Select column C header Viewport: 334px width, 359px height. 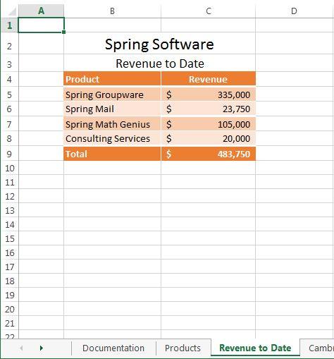(x=209, y=11)
